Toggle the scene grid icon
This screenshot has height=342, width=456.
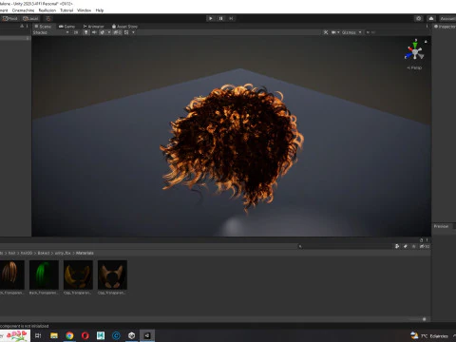(126, 32)
